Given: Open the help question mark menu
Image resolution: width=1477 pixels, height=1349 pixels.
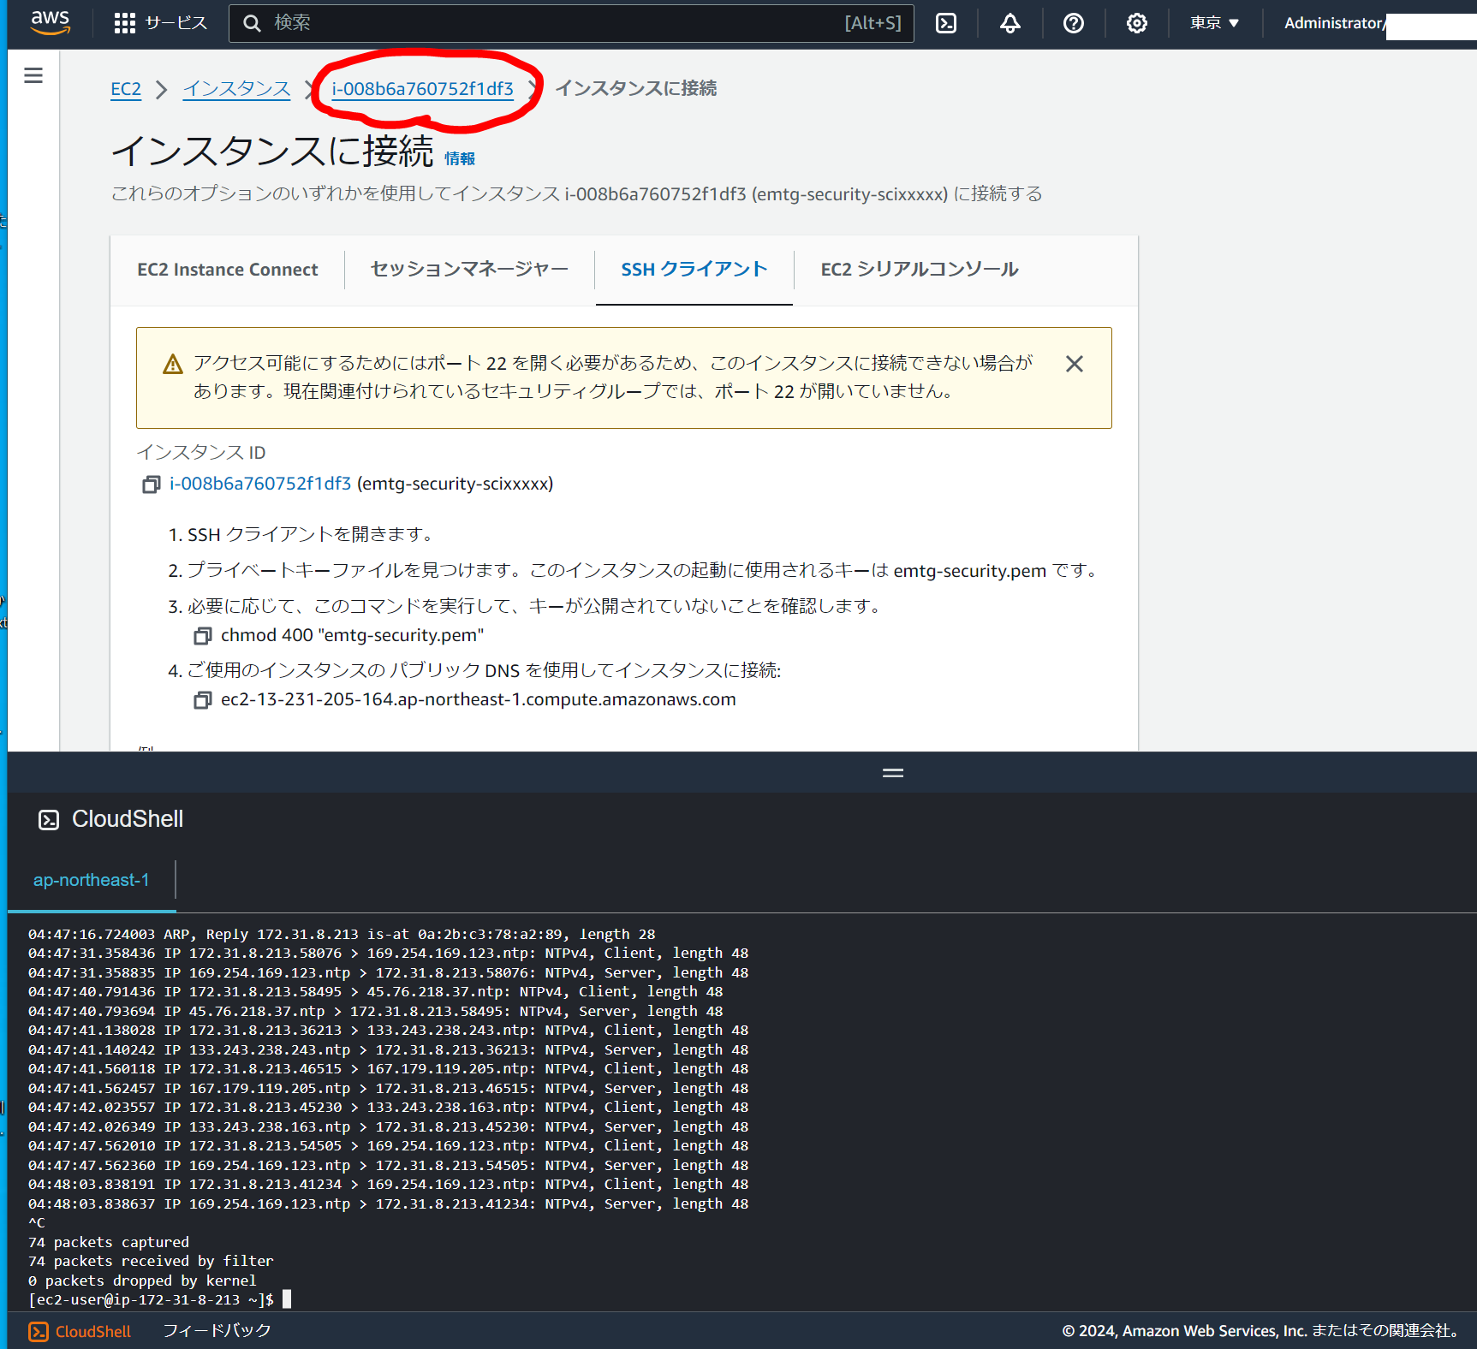Looking at the screenshot, I should (x=1074, y=23).
